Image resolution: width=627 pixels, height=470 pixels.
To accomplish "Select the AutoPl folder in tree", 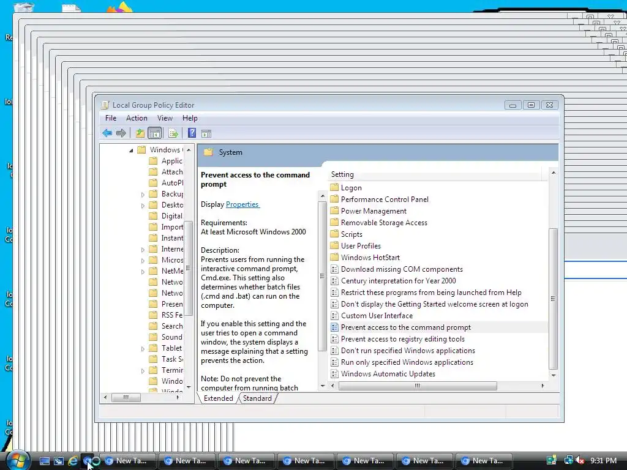I will [166, 182].
